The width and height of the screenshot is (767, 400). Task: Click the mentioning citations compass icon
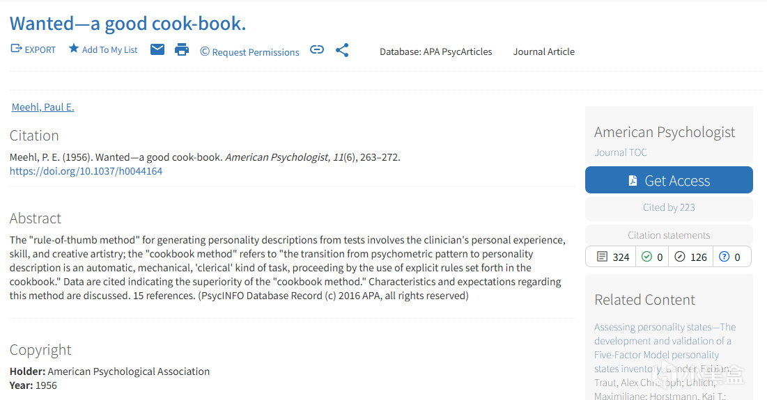click(x=680, y=257)
